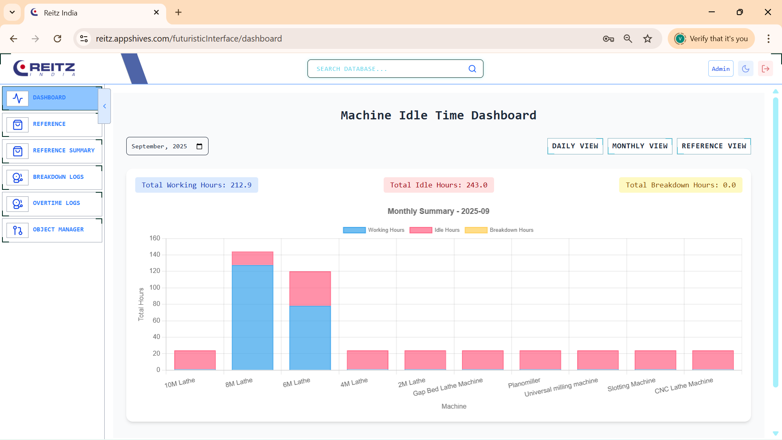782x440 pixels.
Task: Switch to Reference View
Action: coord(714,146)
